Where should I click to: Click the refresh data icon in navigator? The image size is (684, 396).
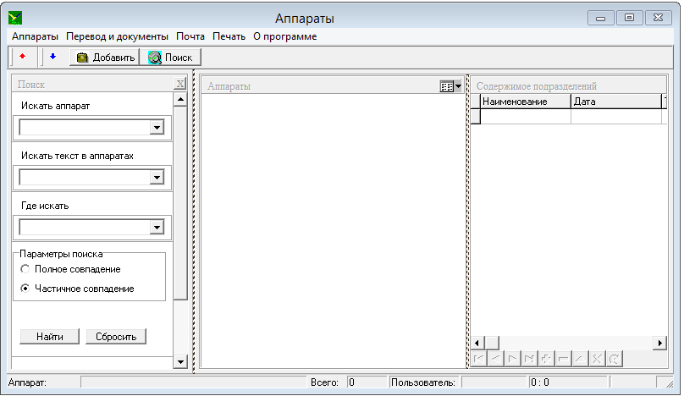coord(614,359)
